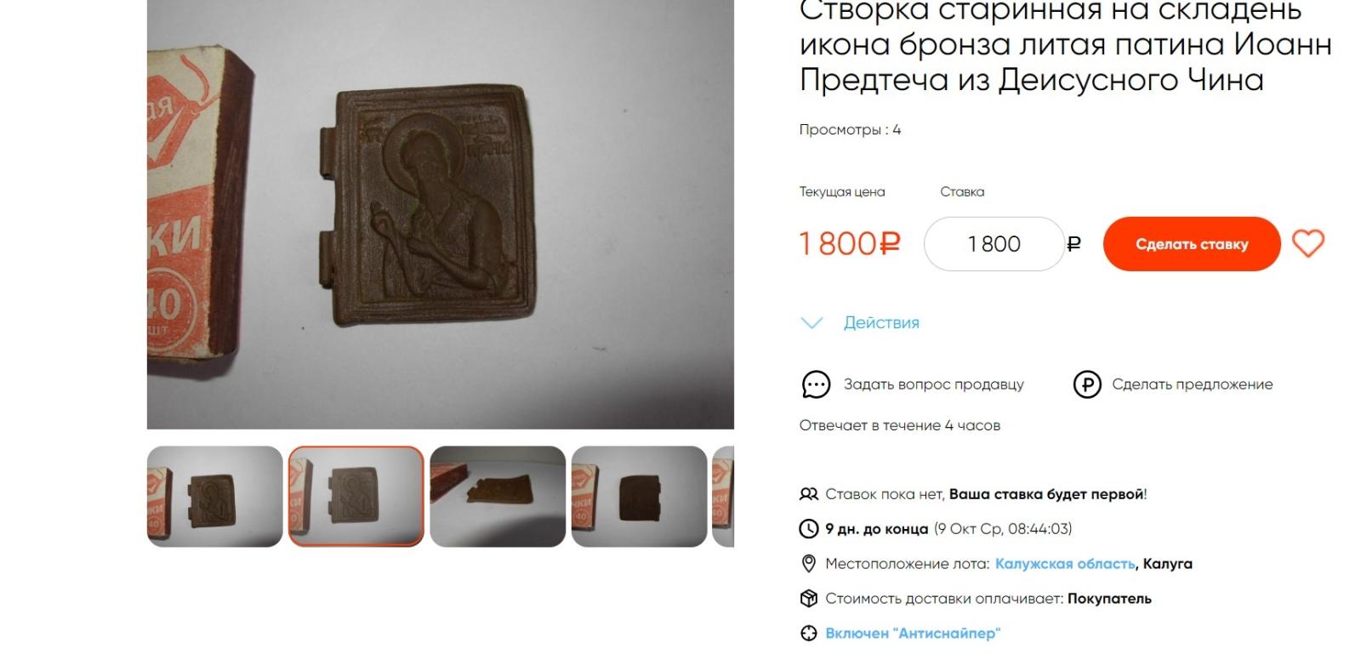1361x654 pixels.
Task: Click the bidders people icon
Action: (809, 494)
